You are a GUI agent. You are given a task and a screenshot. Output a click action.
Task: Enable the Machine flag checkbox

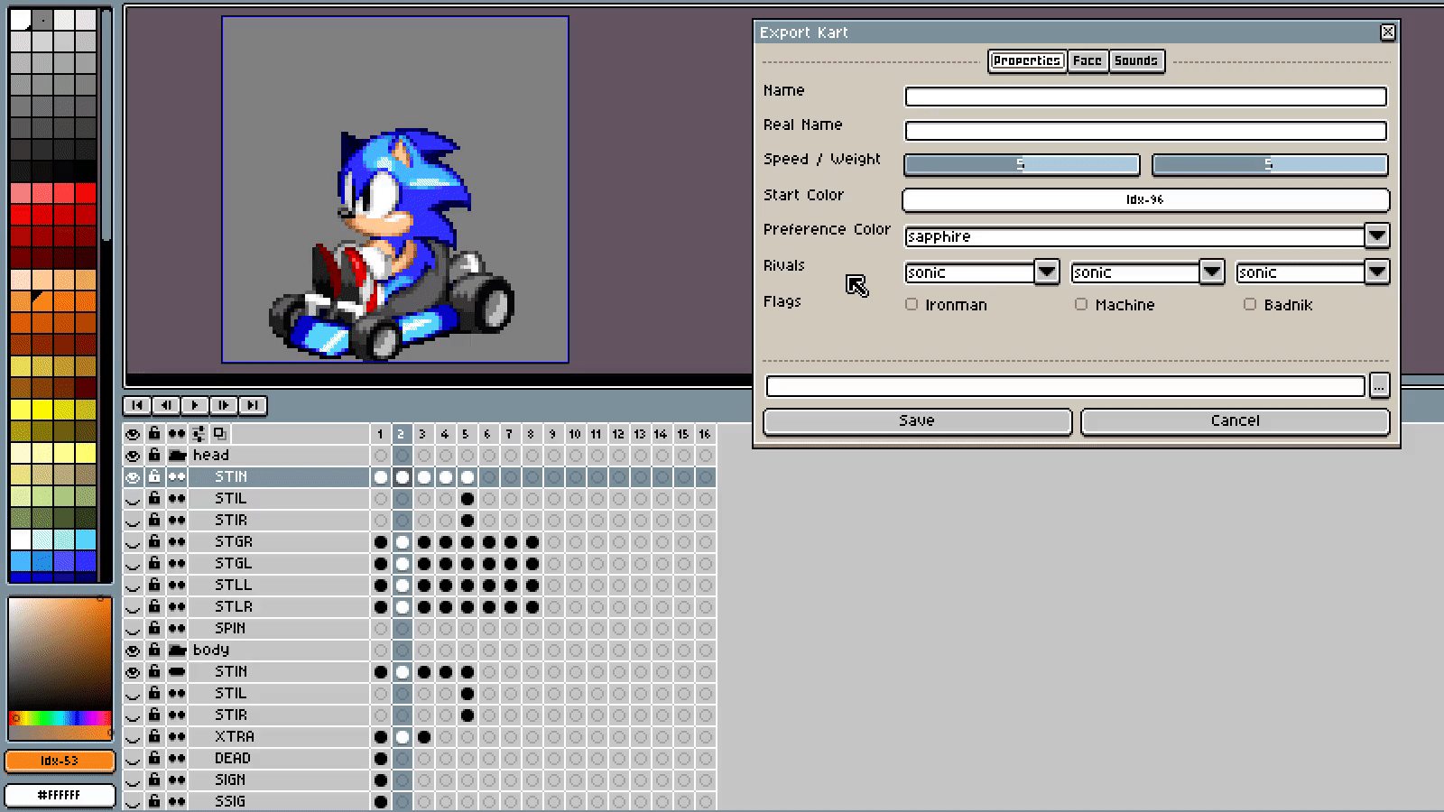coord(1081,305)
